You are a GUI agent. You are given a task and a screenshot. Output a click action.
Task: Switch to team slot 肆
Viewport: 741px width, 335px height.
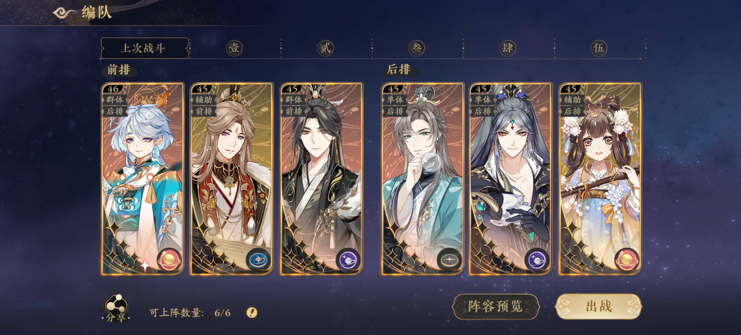coord(508,48)
